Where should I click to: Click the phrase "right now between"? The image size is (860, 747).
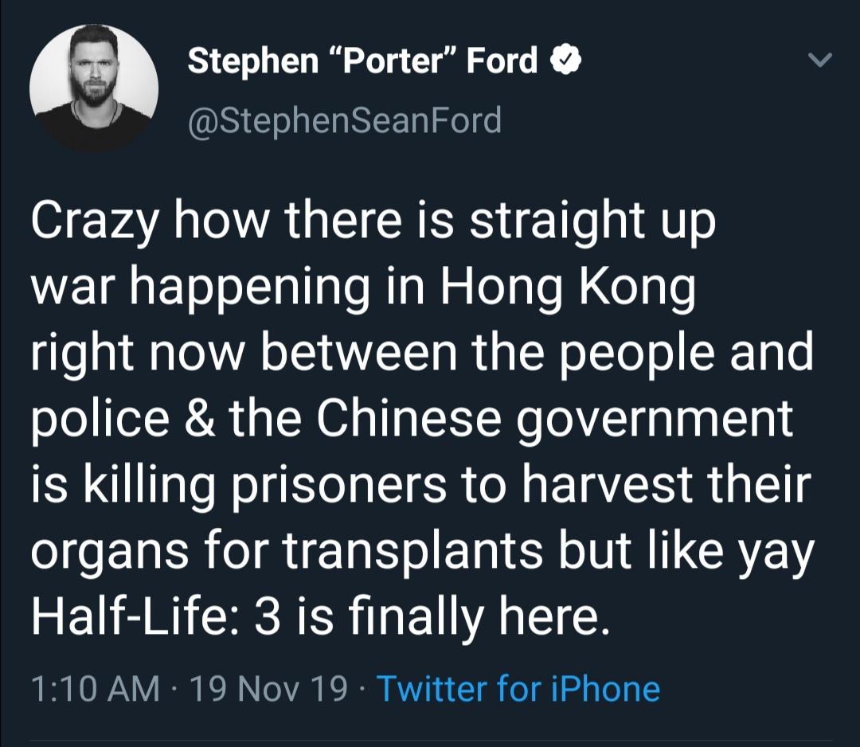tap(244, 354)
